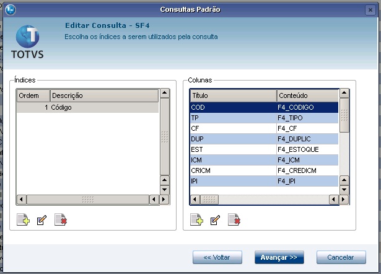Click the Colunas horizontal scrollbar thumb

click(x=209, y=200)
